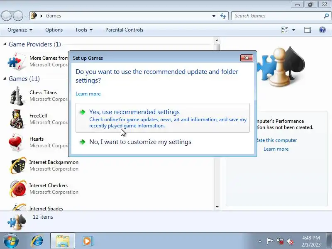Close the Set up Games dialog

[247, 58]
